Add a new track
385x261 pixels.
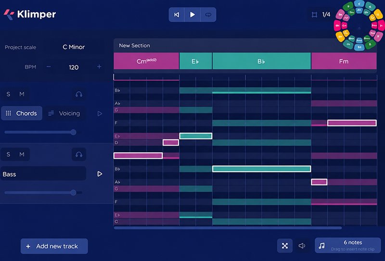pos(54,246)
